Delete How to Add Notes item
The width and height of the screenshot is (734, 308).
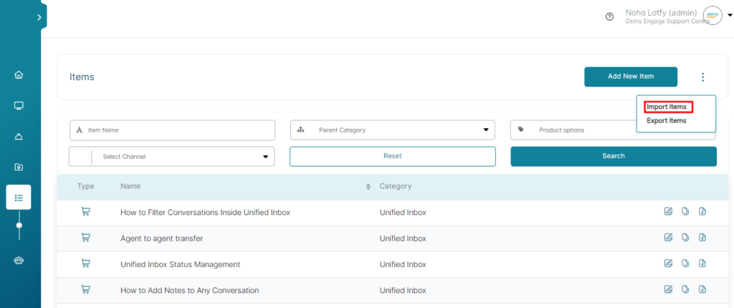[702, 289]
